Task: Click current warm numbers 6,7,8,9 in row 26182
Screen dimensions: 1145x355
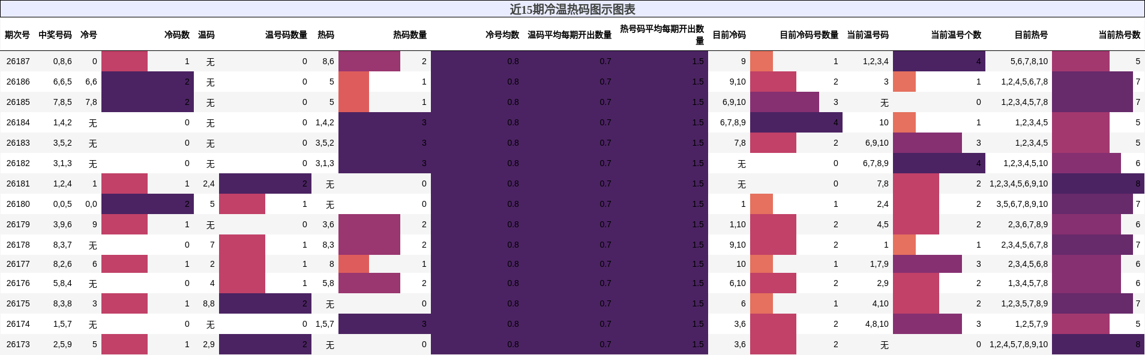Action: pos(876,163)
